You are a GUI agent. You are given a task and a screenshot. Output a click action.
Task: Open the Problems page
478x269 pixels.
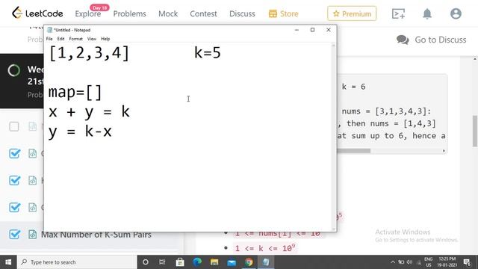point(129,13)
